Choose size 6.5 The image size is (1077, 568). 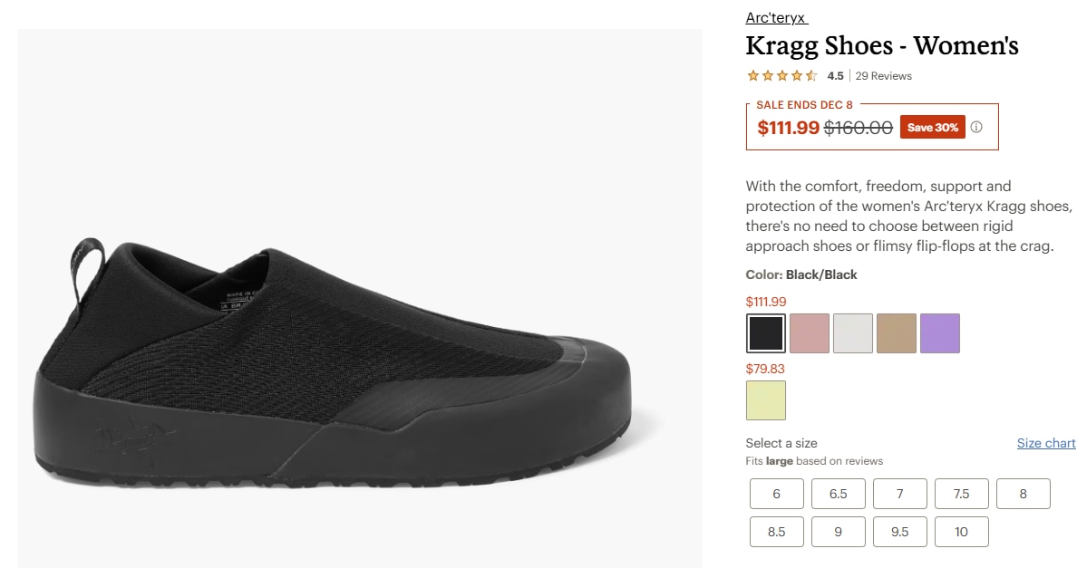click(839, 494)
